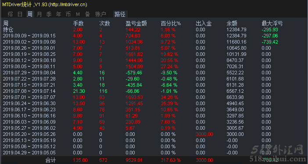Select row 2019.08.19 ~ 2019.08.25
Image resolution: width=308 pixels, height=164 pixels.
coord(29,54)
